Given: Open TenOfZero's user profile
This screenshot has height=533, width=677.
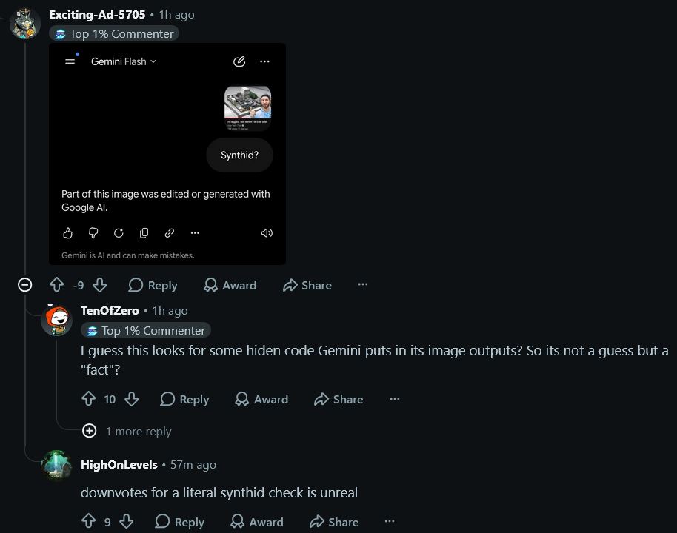Looking at the screenshot, I should click(110, 310).
